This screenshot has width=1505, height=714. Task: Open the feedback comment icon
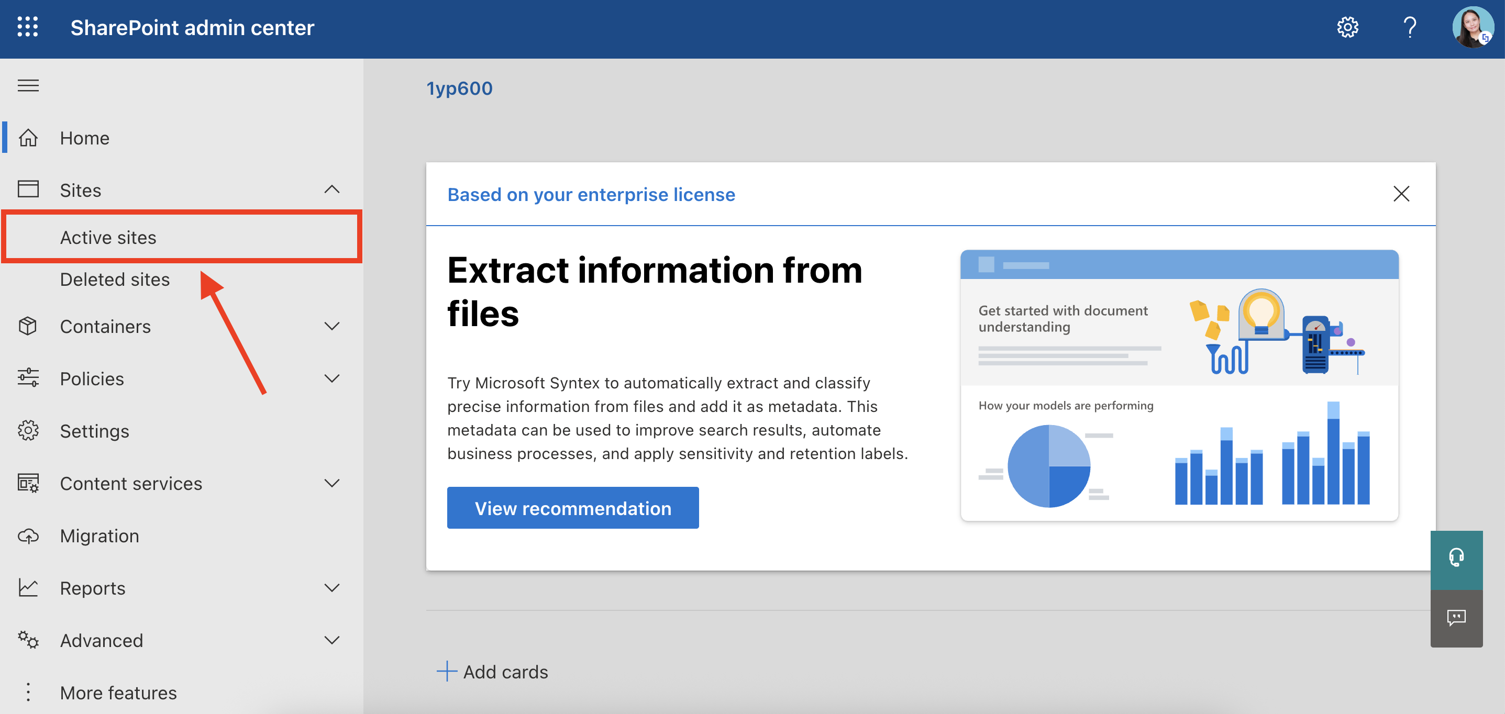1456,618
